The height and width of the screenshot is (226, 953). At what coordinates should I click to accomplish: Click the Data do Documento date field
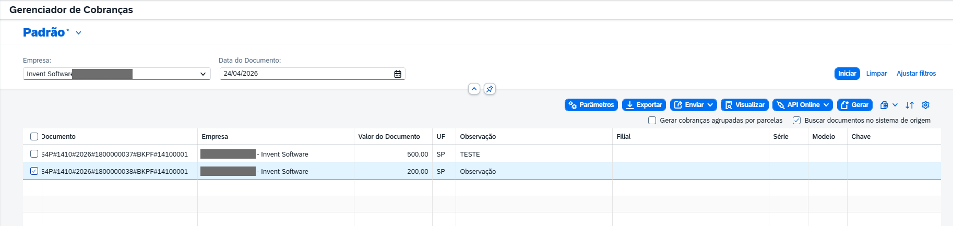312,74
